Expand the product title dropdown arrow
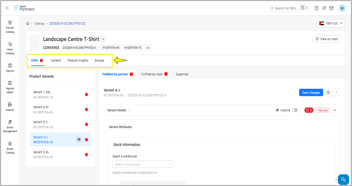The height and width of the screenshot is (186, 352). 103,39
